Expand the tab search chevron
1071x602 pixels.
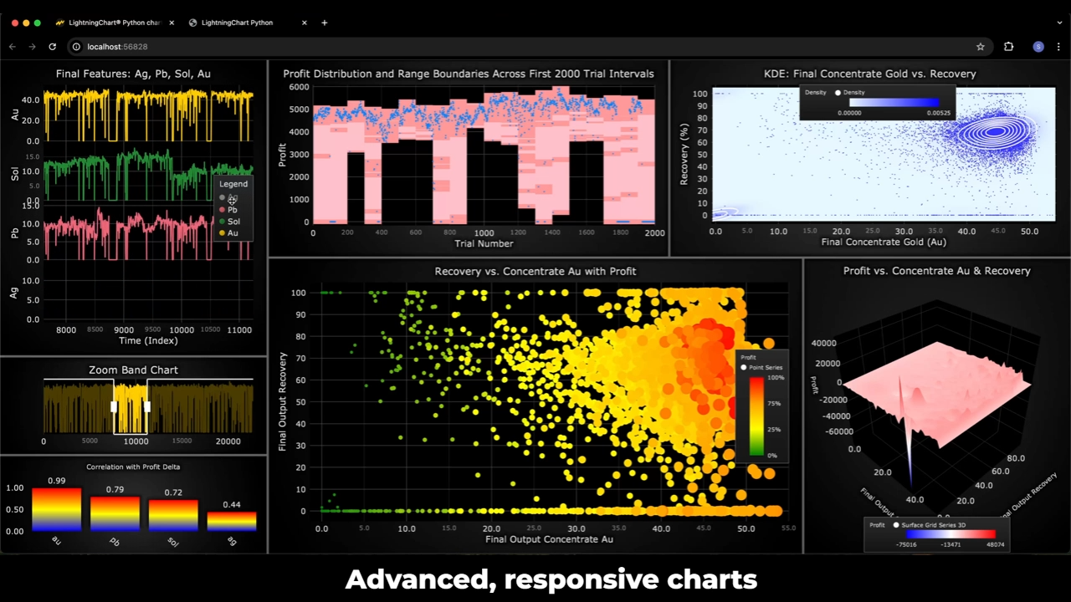point(1059,23)
